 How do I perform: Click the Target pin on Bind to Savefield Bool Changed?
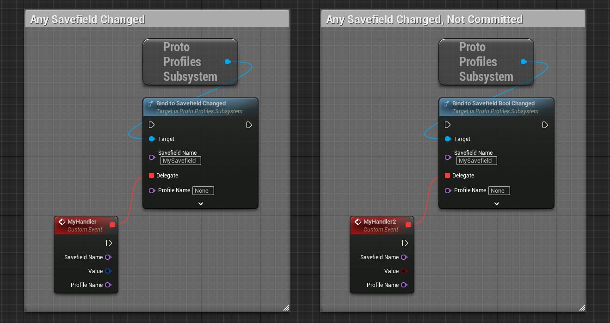click(448, 139)
